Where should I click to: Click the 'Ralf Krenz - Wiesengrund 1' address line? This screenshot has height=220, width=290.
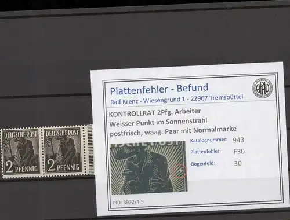[x=176, y=99]
